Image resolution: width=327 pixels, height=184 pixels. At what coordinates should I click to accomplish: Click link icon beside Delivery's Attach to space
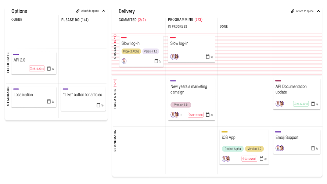292,11
